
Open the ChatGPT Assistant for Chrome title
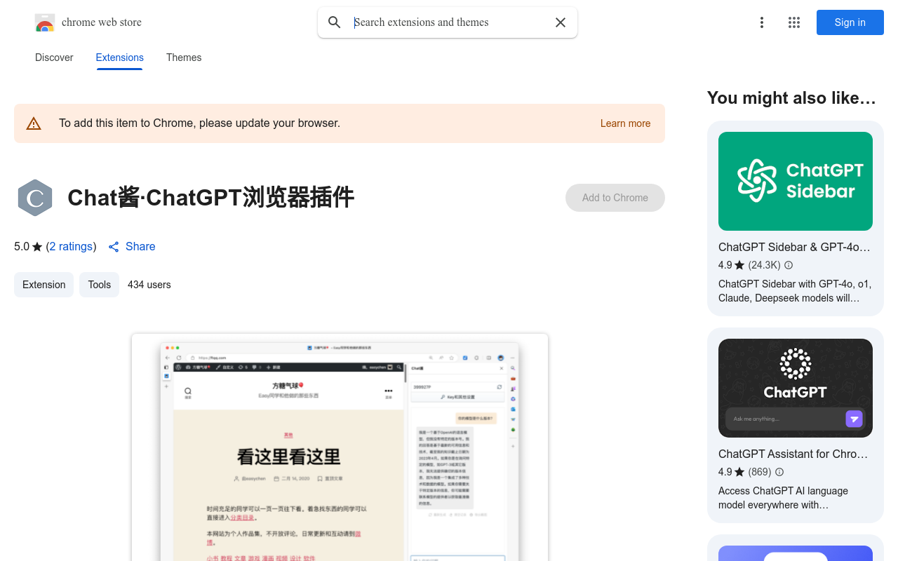793,454
